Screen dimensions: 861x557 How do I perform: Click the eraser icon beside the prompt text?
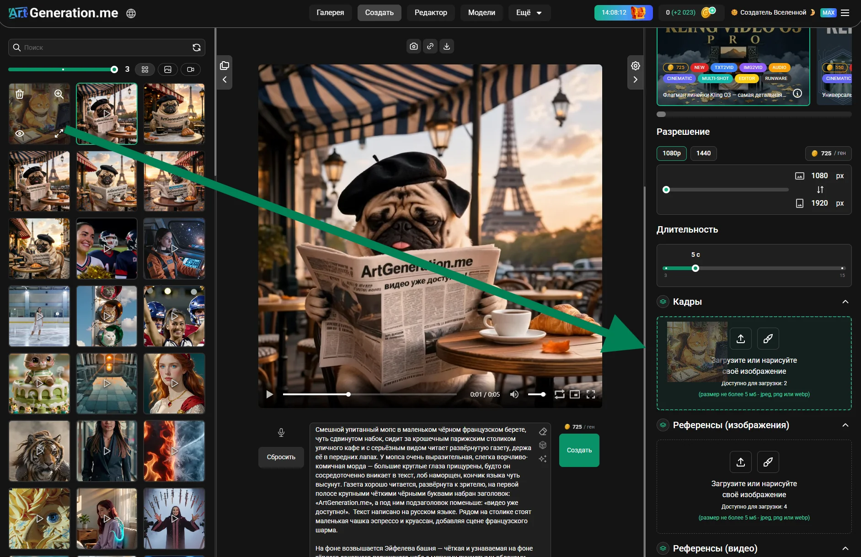pyautogui.click(x=543, y=431)
